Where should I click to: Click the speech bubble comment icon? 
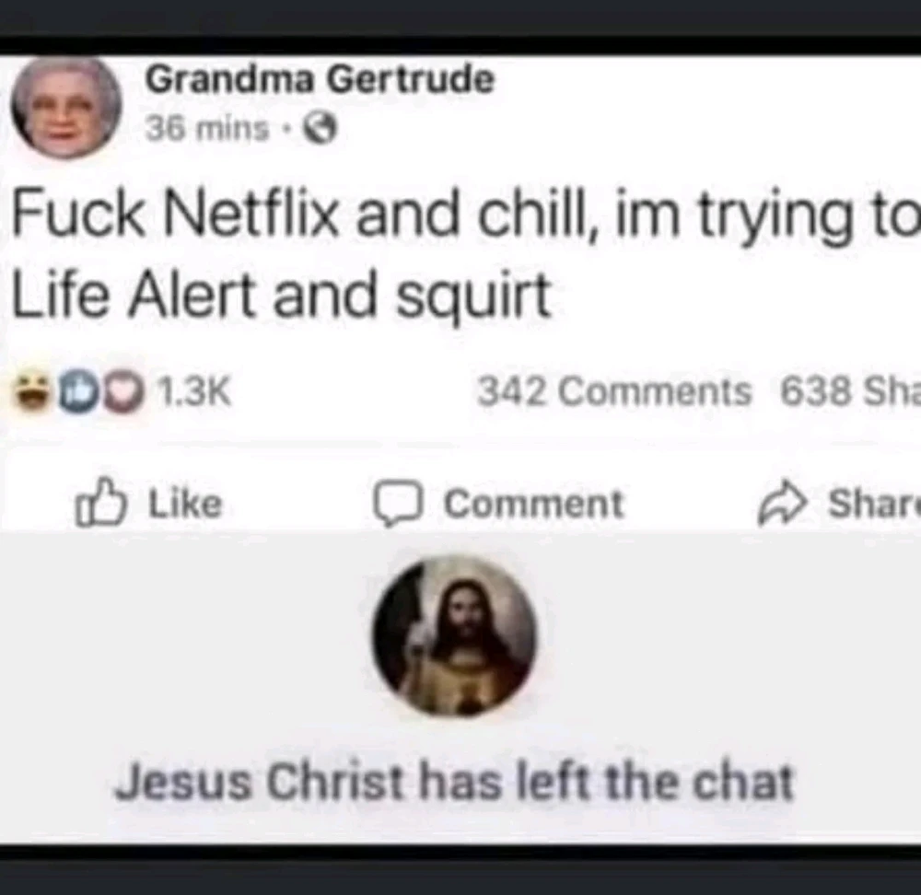click(398, 504)
